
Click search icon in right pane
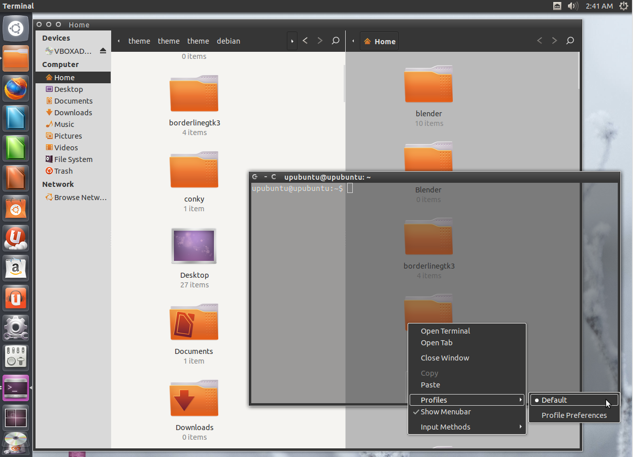(x=570, y=41)
